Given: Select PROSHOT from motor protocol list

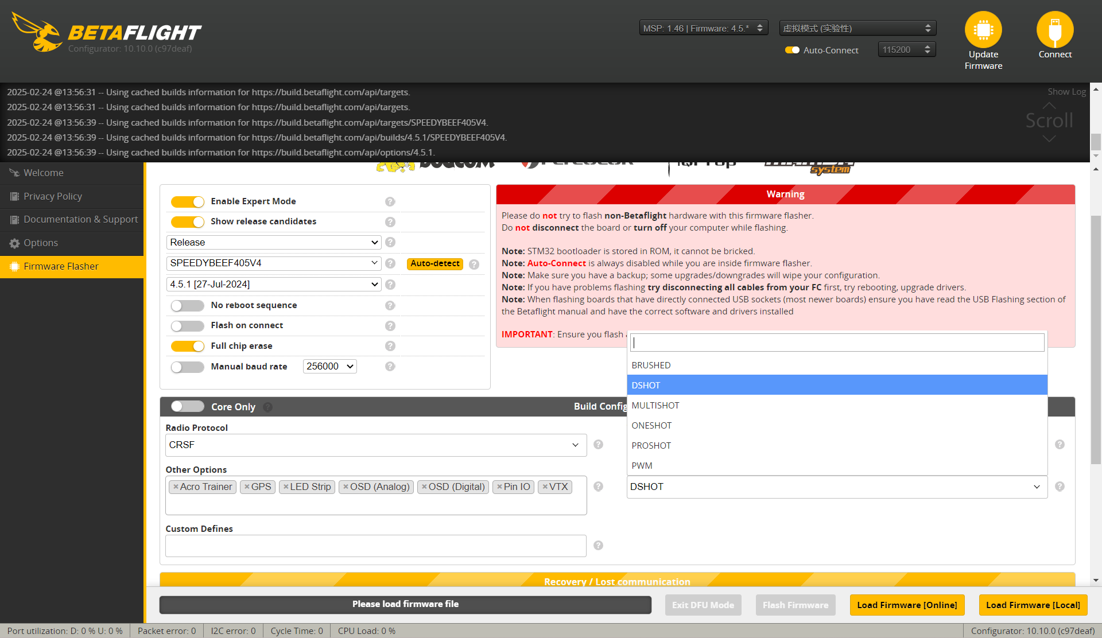Looking at the screenshot, I should pos(837,445).
